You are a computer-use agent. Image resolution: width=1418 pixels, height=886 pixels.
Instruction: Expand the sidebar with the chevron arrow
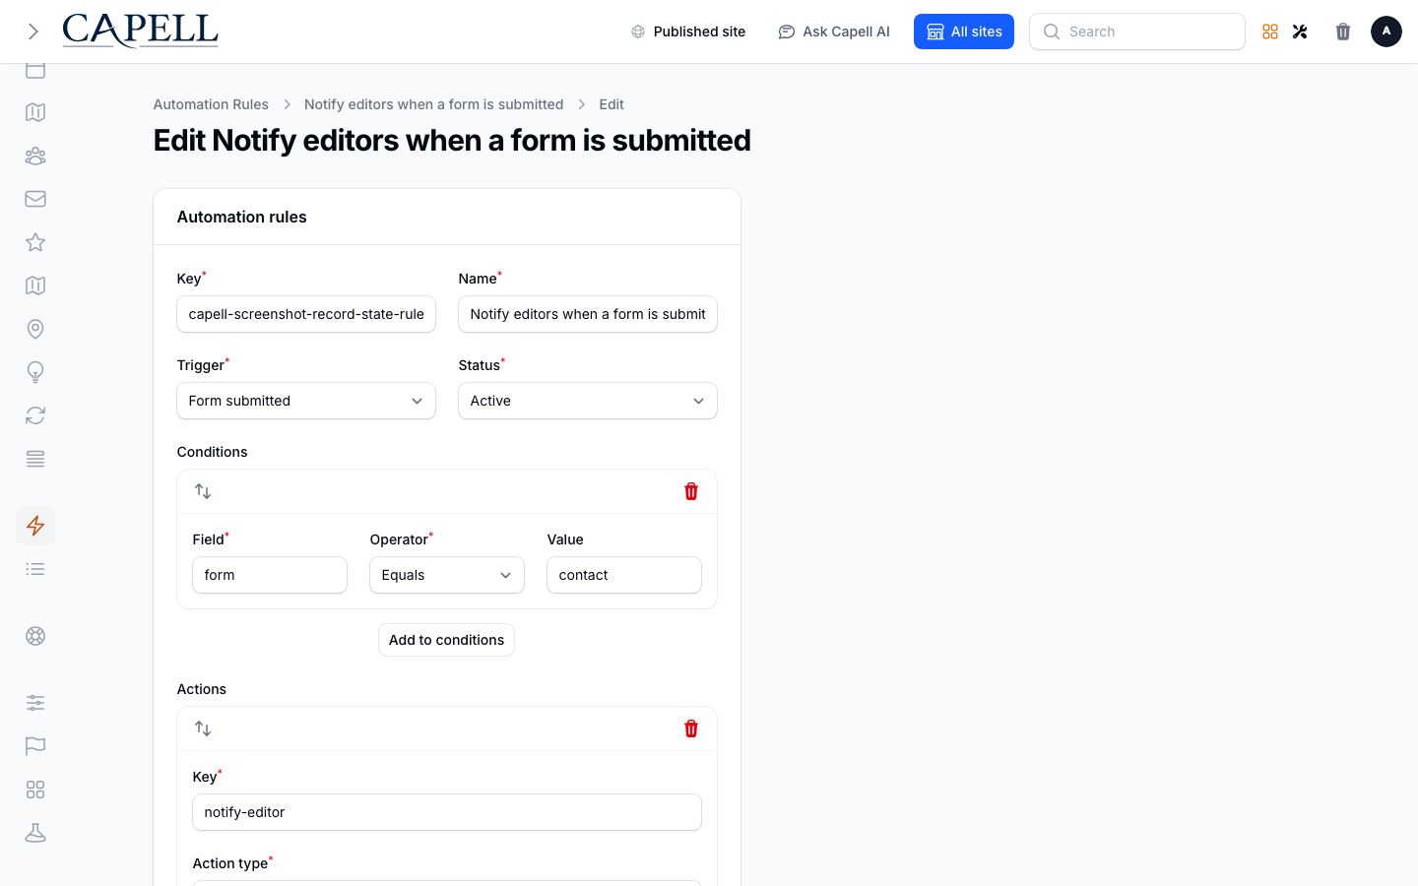coord(33,32)
